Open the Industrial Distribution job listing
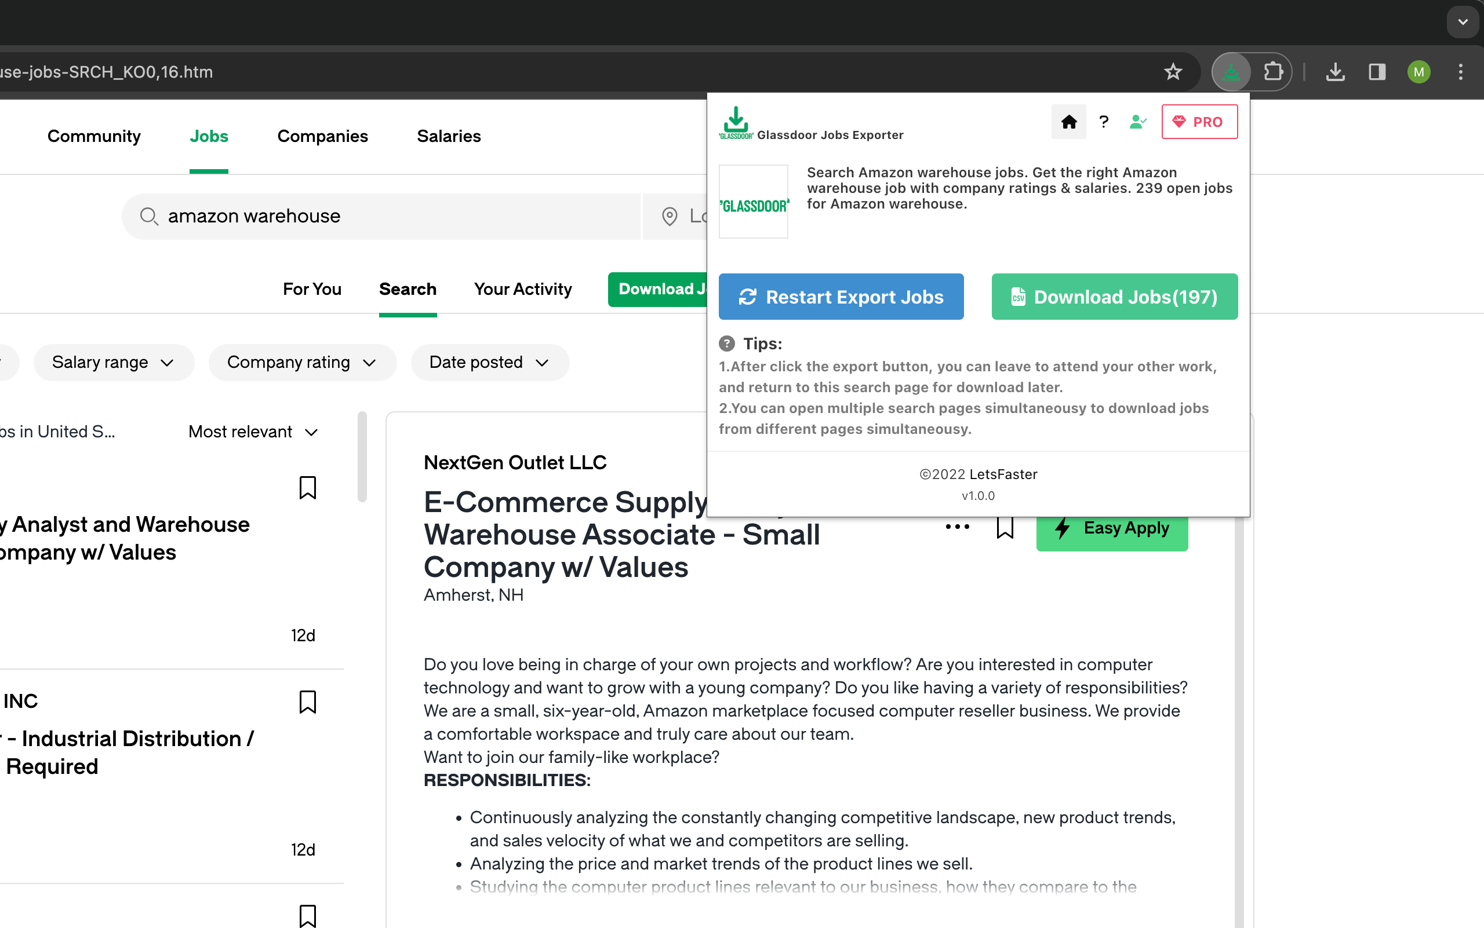1484x928 pixels. coord(127,752)
